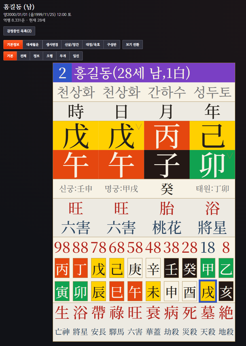Click the day stem 戊 cell with check mark

121,136
